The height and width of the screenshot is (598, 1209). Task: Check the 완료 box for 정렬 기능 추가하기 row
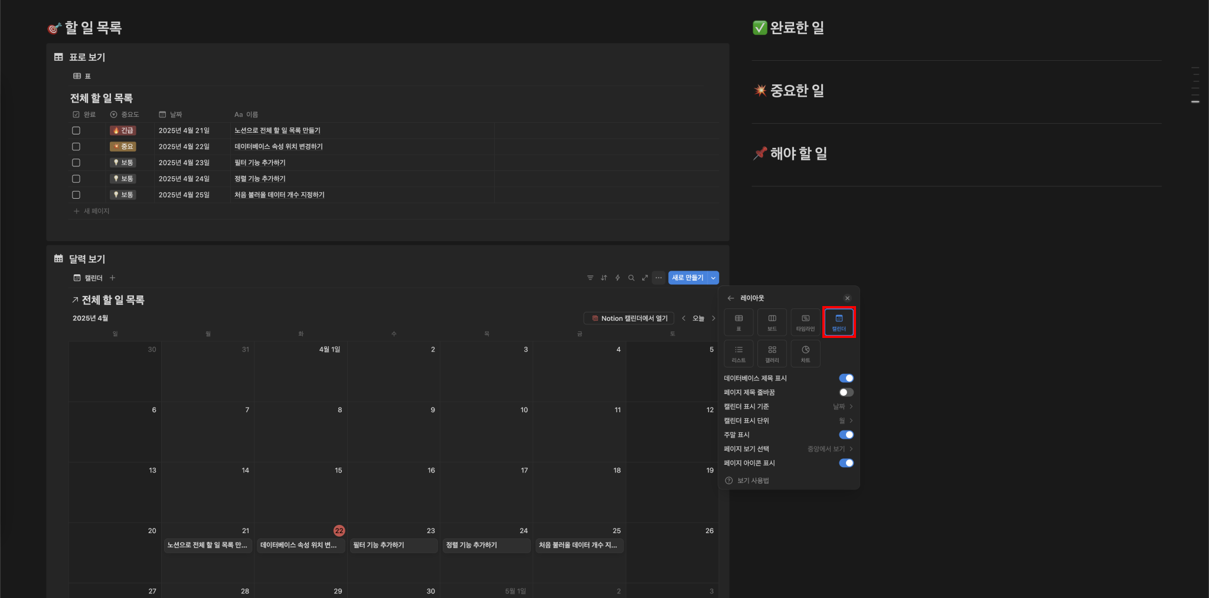76,179
